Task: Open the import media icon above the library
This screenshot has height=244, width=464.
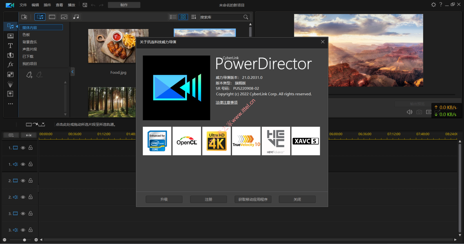Action: [24, 17]
